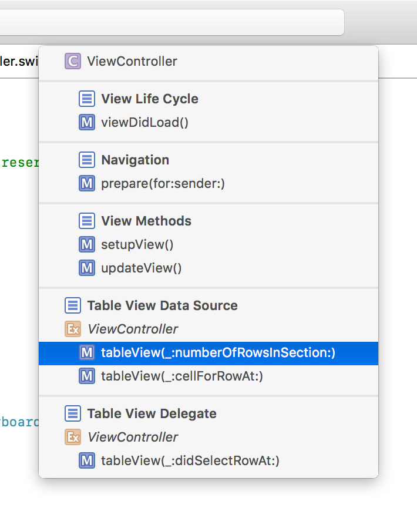This screenshot has height=525, width=417.
Task: Click the M icon next to setupView()
Action: [87, 244]
